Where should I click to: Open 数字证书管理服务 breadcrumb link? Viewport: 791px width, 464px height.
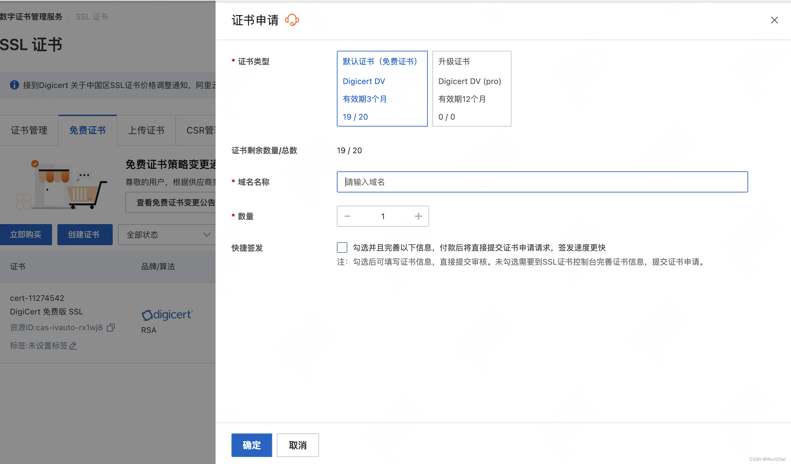pyautogui.click(x=31, y=17)
